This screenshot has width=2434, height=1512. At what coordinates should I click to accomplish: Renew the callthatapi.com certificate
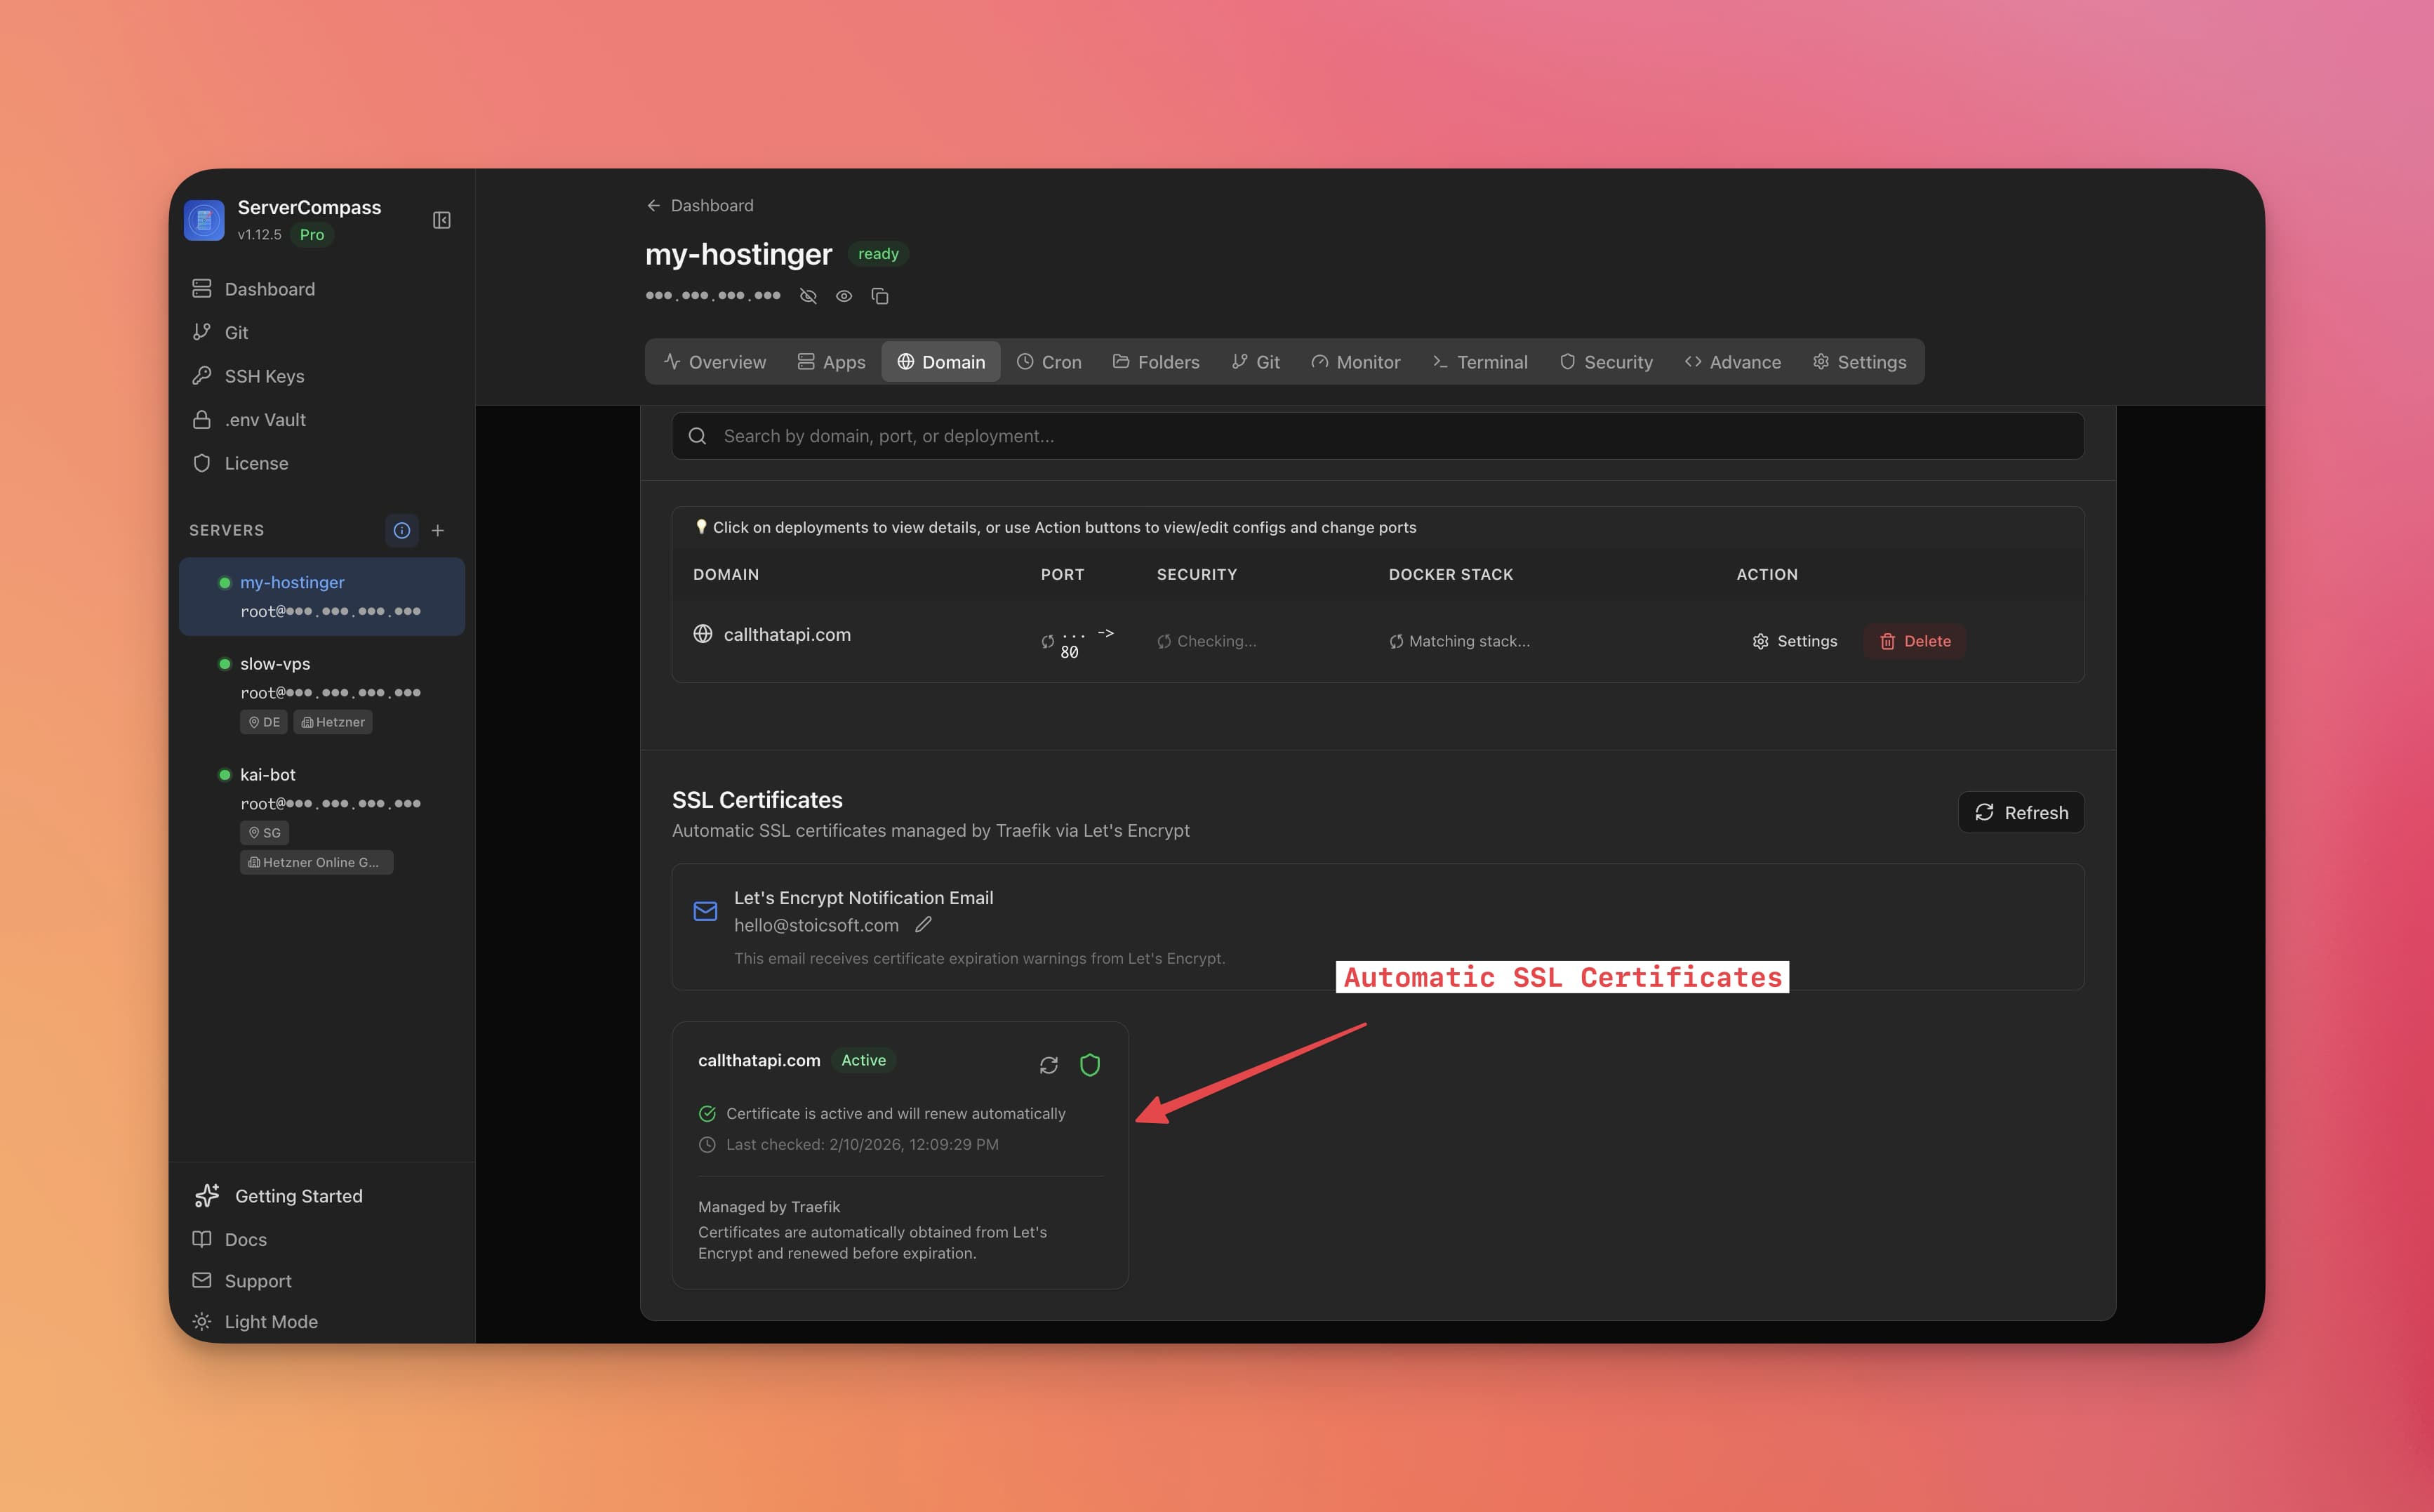click(x=1048, y=1065)
